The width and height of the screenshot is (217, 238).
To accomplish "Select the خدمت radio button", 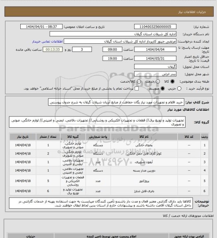I will [x=158, y=81].
